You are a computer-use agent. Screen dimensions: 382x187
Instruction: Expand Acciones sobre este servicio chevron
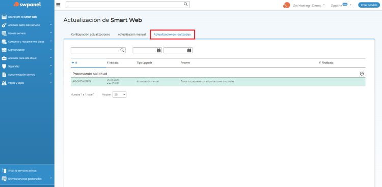click(x=50, y=25)
